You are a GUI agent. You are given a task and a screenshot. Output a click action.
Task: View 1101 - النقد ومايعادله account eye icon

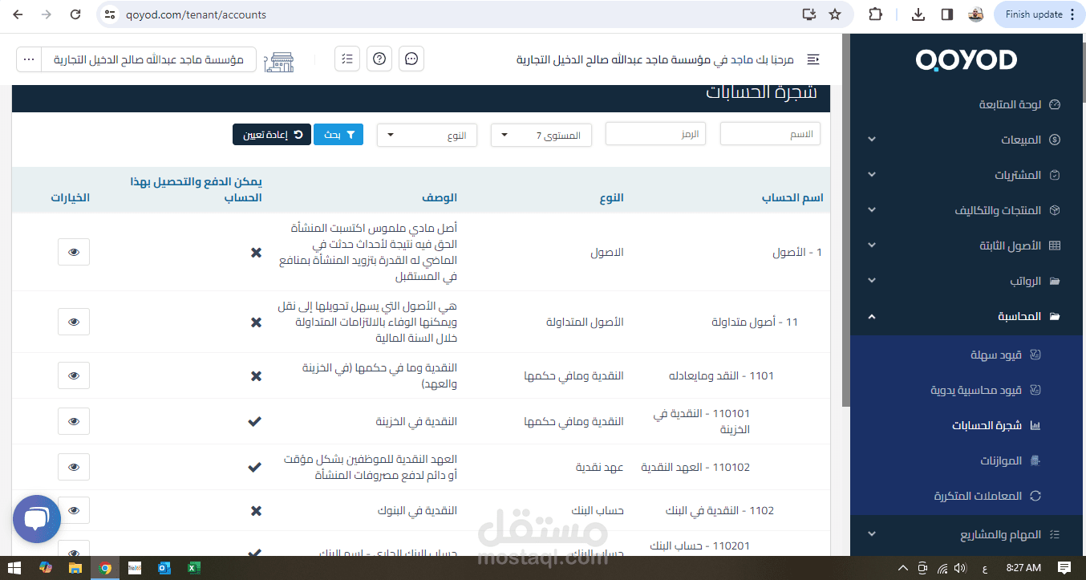tap(74, 375)
